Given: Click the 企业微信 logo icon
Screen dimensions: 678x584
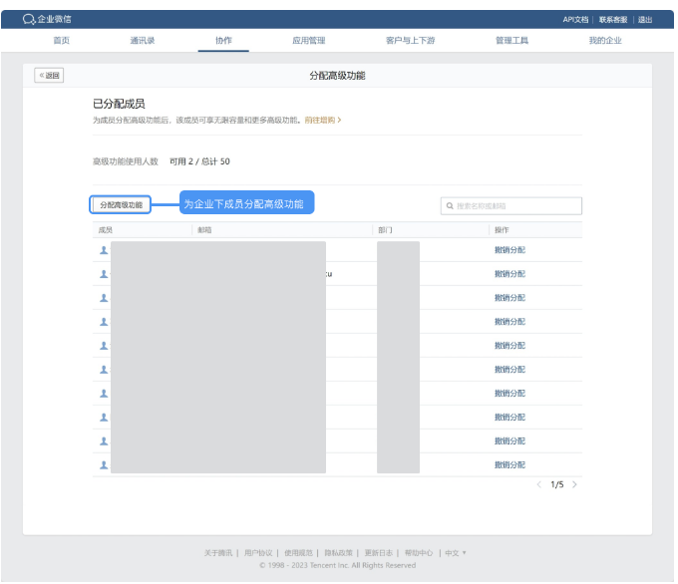Looking at the screenshot, I should coord(29,19).
